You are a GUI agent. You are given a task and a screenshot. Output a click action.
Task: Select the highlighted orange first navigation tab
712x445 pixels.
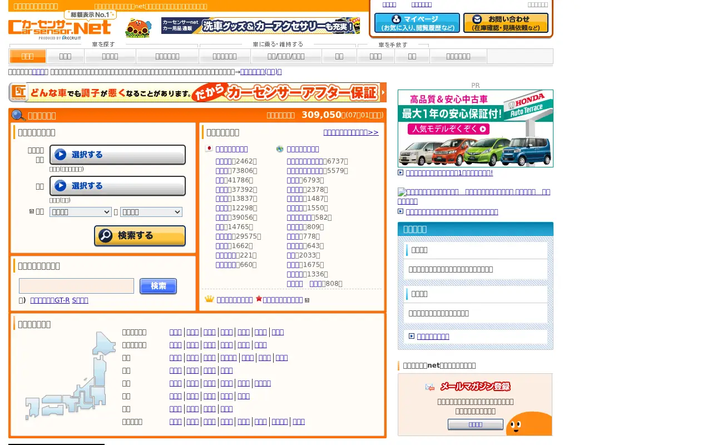[x=28, y=56]
